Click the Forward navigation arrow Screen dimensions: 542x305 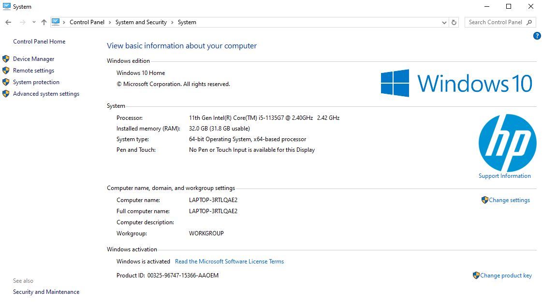click(22, 22)
